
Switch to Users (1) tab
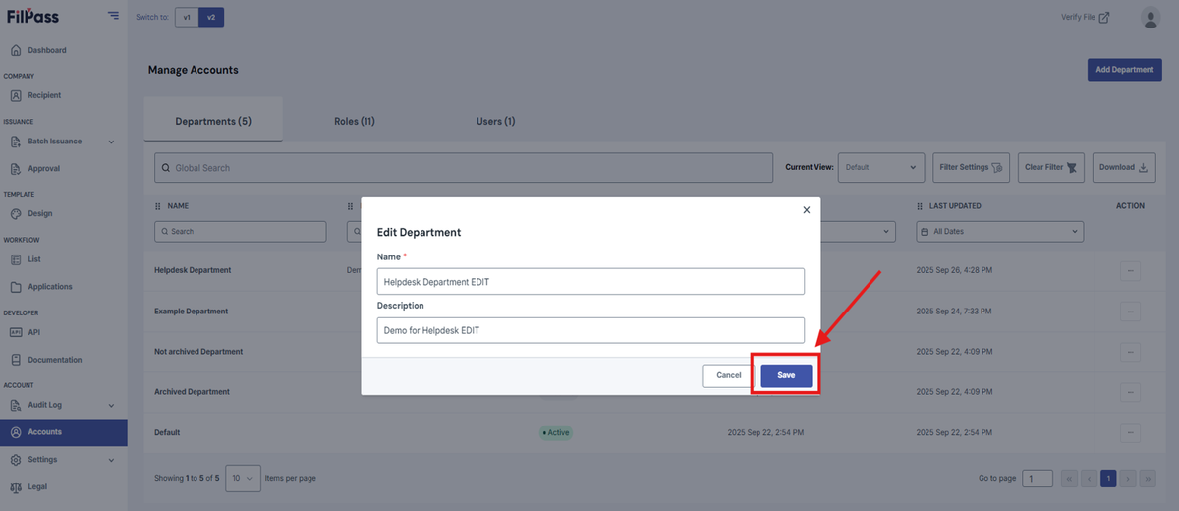(496, 121)
